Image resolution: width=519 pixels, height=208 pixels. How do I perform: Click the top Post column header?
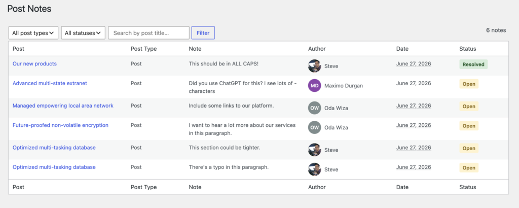coord(18,49)
